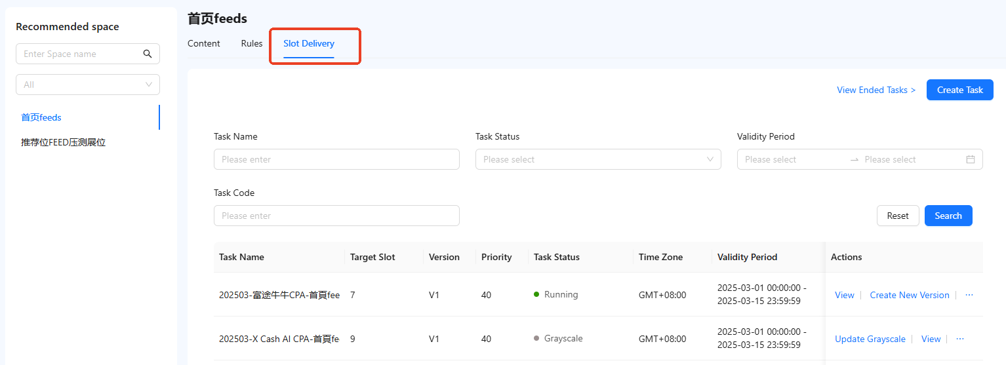Open the calendar icon in Validity Period

(x=971, y=159)
